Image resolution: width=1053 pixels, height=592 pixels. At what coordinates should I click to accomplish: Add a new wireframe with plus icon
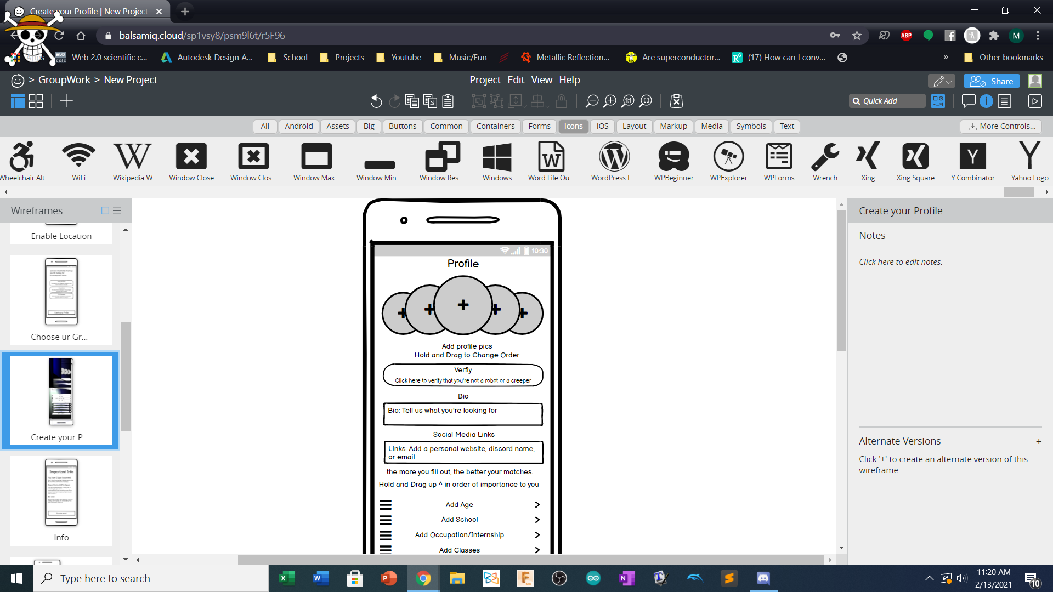pyautogui.click(x=66, y=101)
